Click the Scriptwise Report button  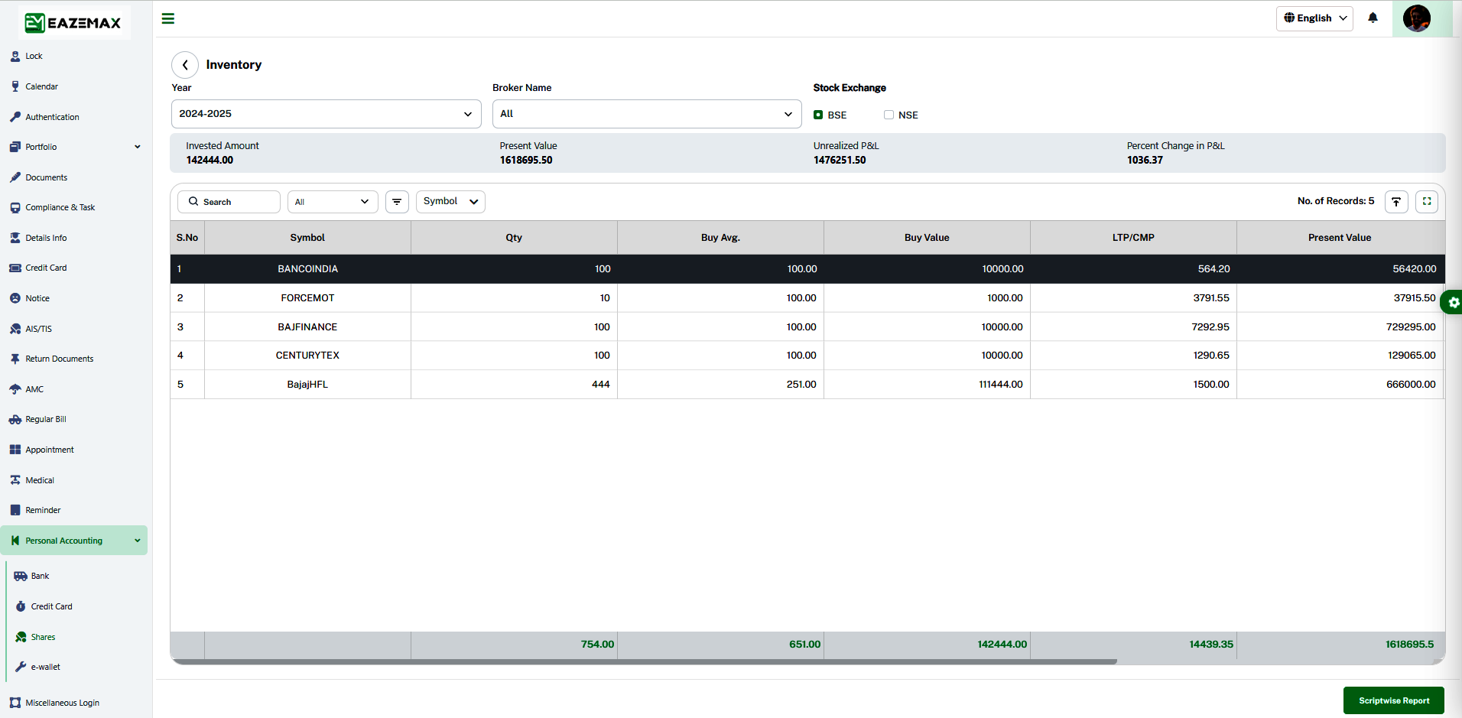1394,700
